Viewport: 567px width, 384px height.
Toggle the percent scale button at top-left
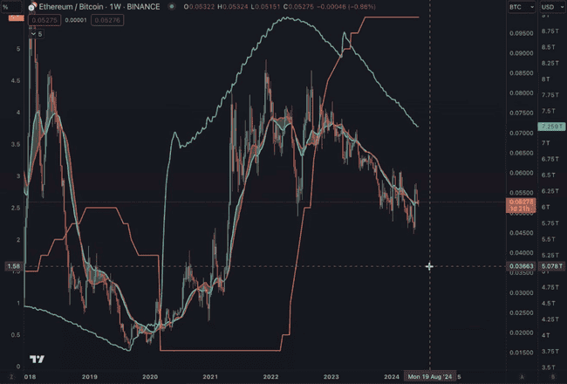tap(11, 7)
